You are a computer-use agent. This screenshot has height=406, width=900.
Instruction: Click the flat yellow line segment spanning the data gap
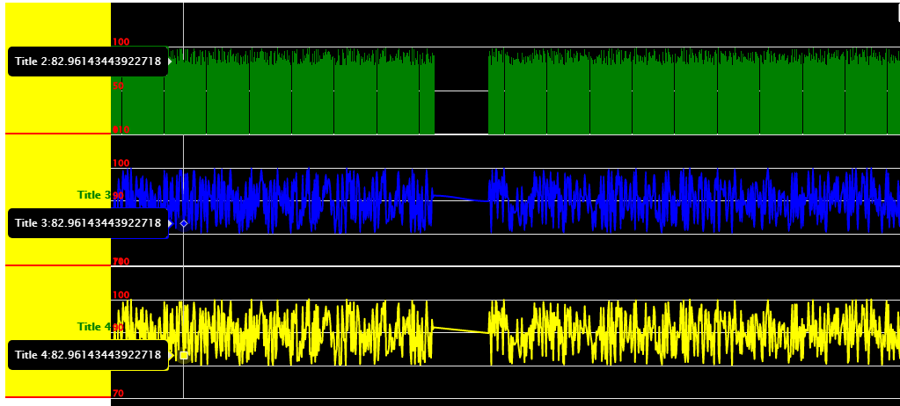[460, 330]
